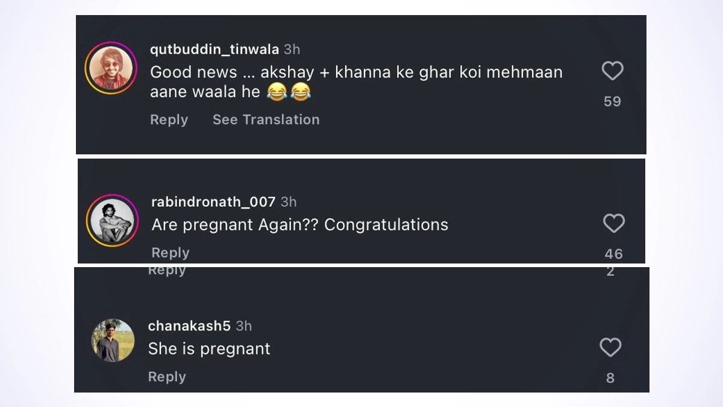Reply to qutbuddin_tinwala's comment
723x407 pixels.
pos(169,119)
